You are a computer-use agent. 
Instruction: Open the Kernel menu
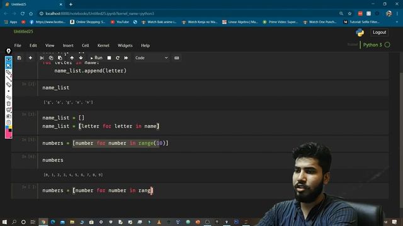(103, 45)
